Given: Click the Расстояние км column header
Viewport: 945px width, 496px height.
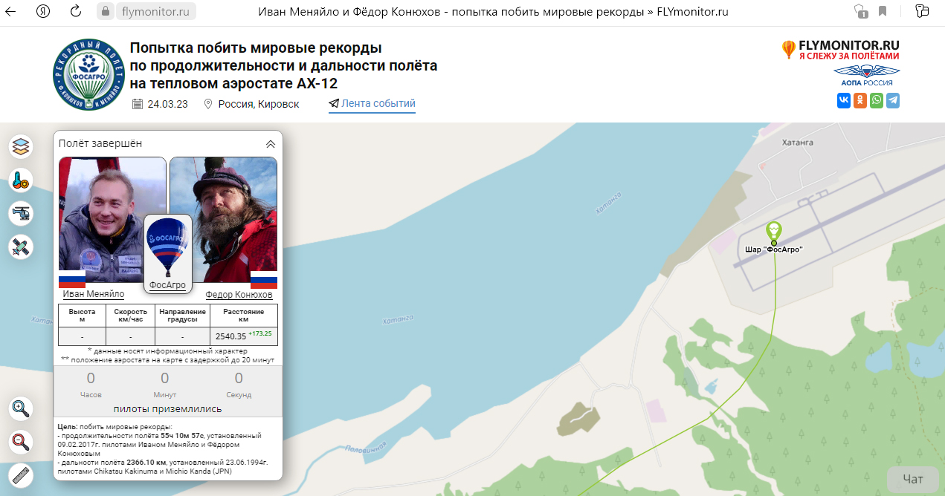Looking at the screenshot, I should tap(244, 316).
